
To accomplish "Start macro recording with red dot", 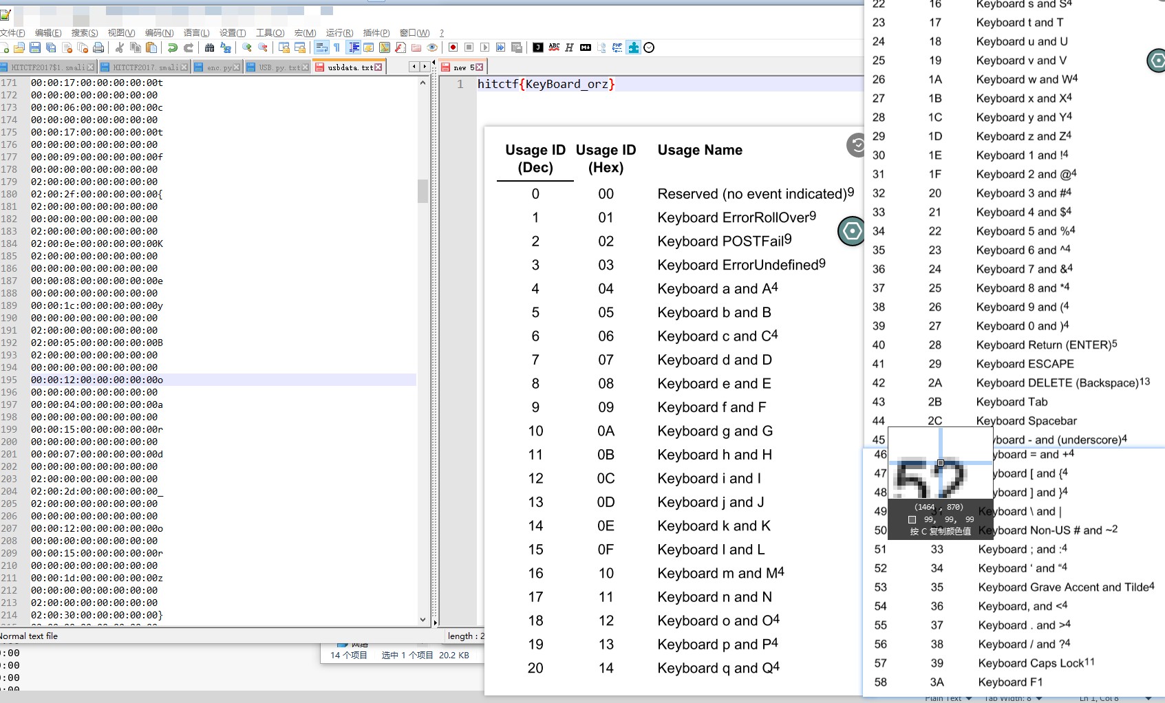I will [x=453, y=47].
